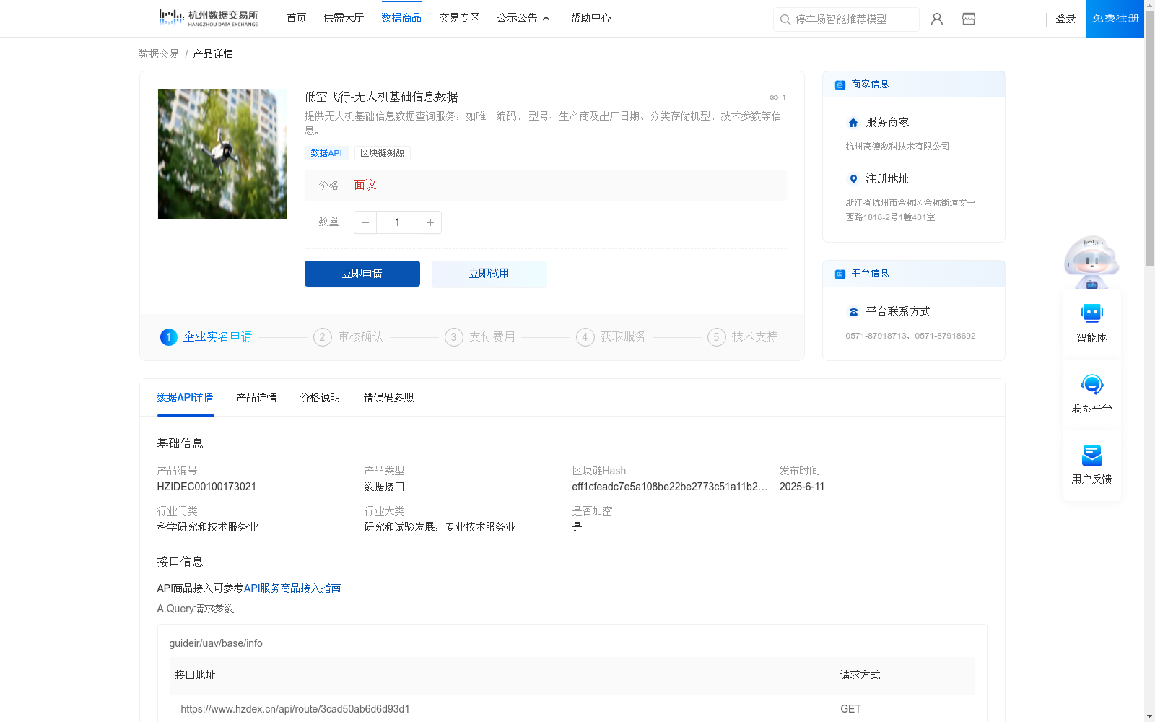This screenshot has height=722, width=1155.
Task: Click platform phone number 0571-87918713
Action: click(877, 336)
